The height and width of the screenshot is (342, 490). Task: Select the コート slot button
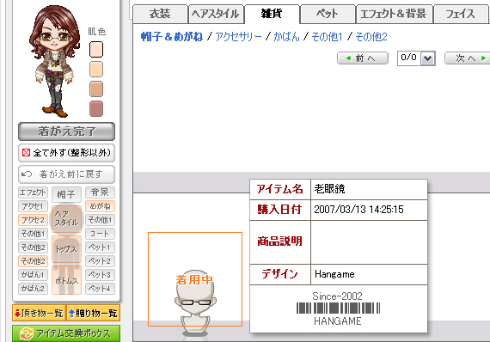[x=100, y=234]
